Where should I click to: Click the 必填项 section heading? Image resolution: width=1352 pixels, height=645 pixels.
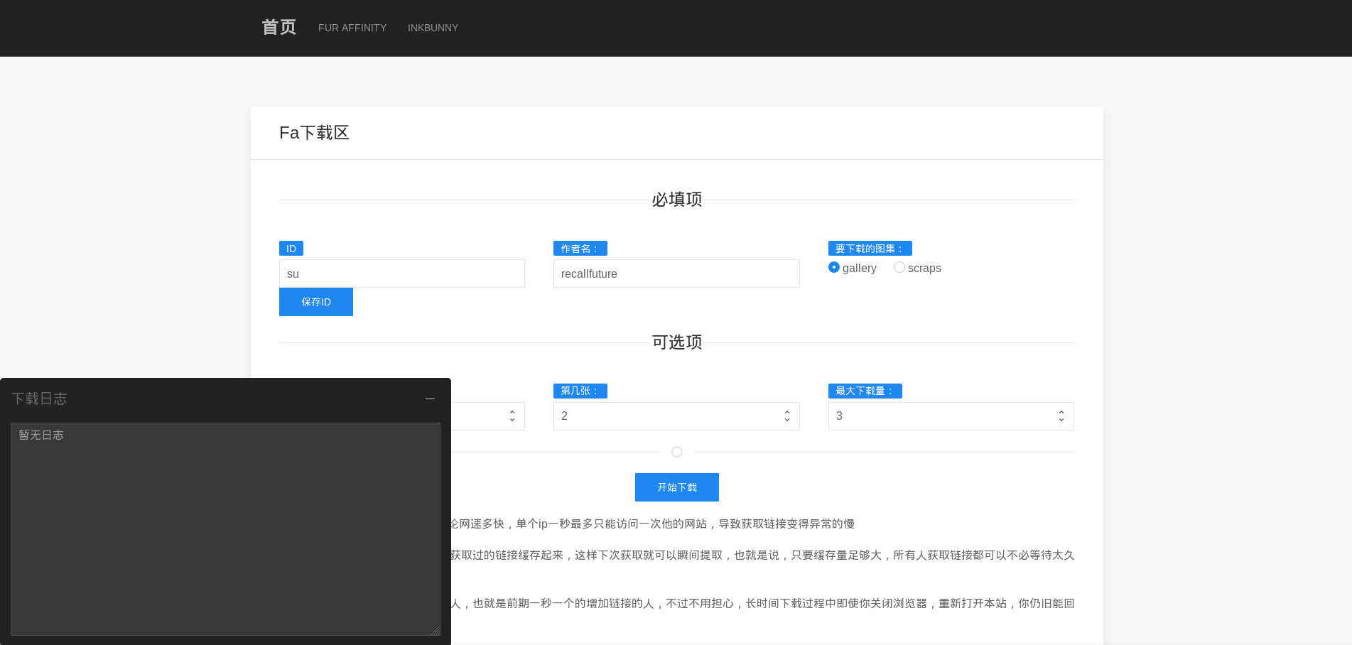[x=677, y=200]
